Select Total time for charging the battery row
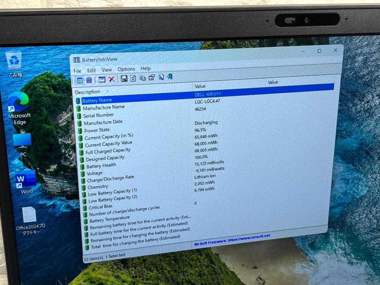 (x=135, y=242)
